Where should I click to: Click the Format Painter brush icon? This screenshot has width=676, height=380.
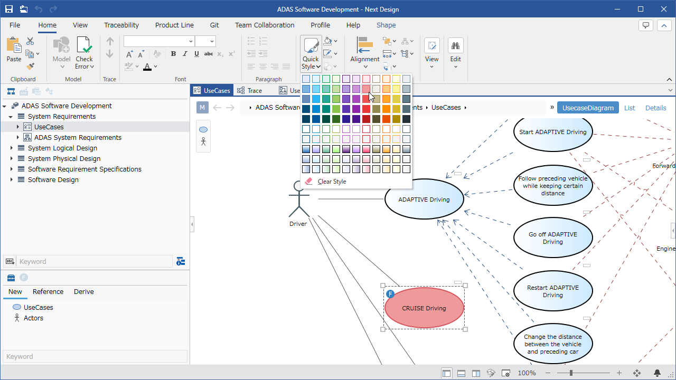point(30,66)
